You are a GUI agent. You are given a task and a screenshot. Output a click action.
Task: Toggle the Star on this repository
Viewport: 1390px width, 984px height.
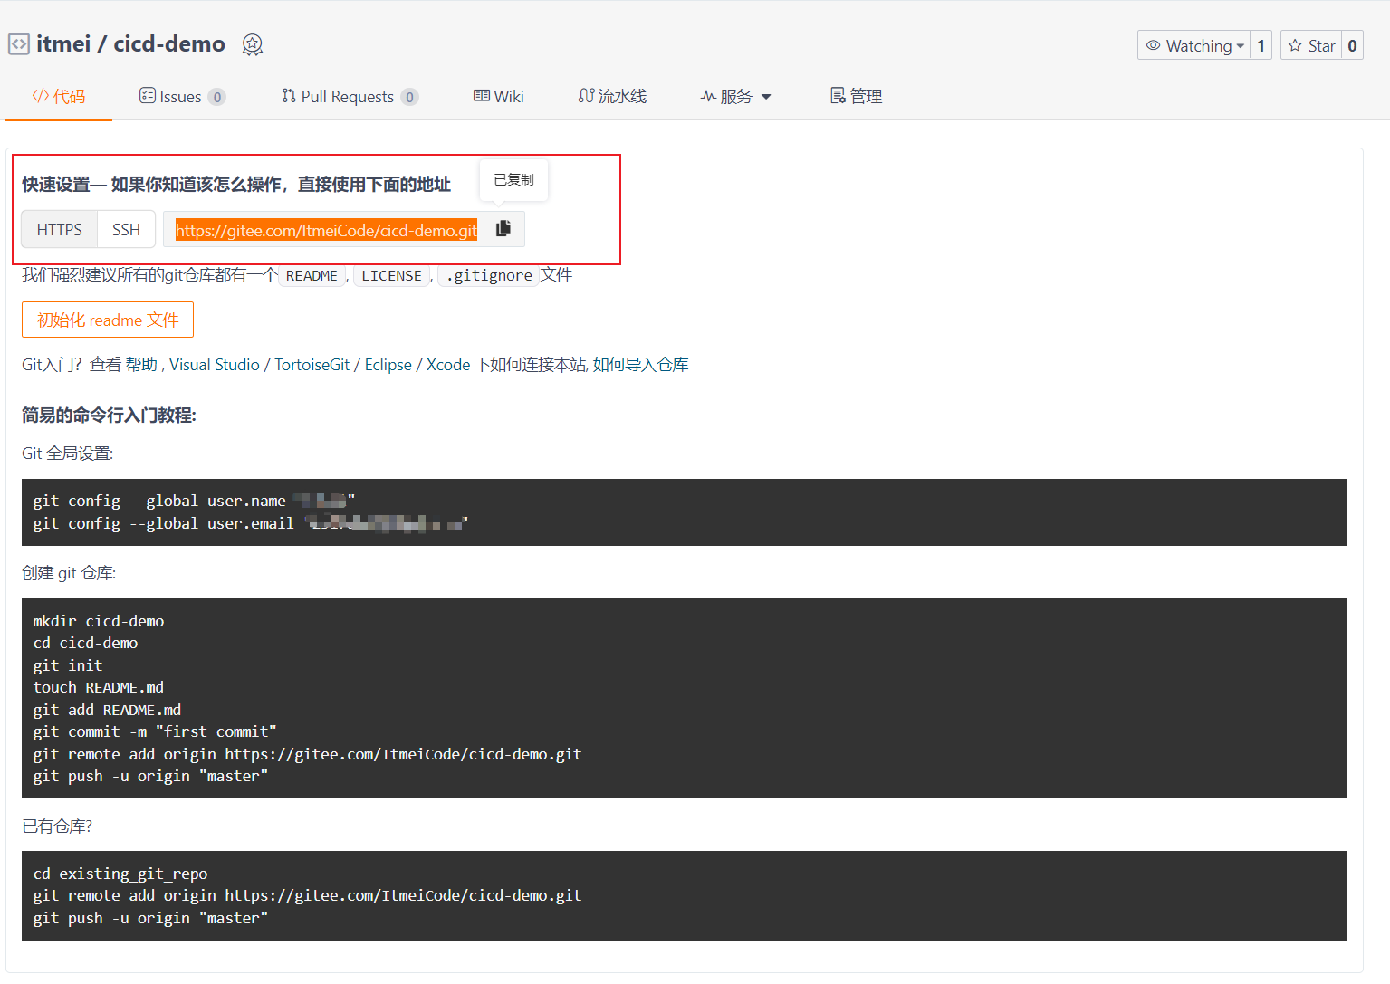pyautogui.click(x=1312, y=45)
